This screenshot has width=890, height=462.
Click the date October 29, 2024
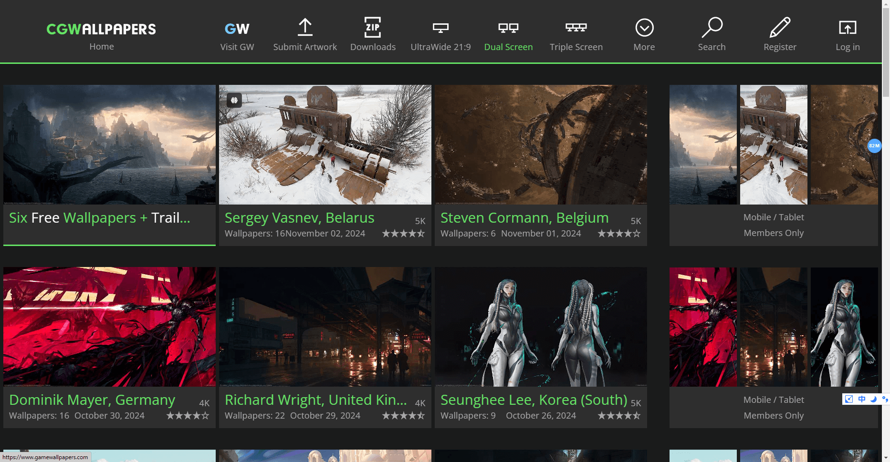tap(325, 415)
